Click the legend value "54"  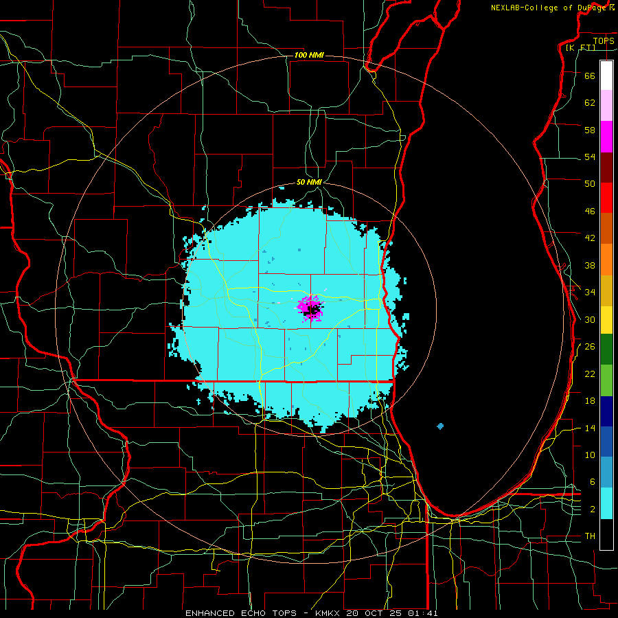[x=590, y=157]
